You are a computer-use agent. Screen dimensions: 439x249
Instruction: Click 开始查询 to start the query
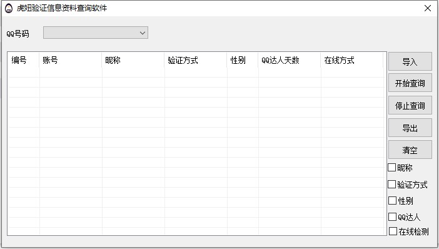click(x=410, y=83)
